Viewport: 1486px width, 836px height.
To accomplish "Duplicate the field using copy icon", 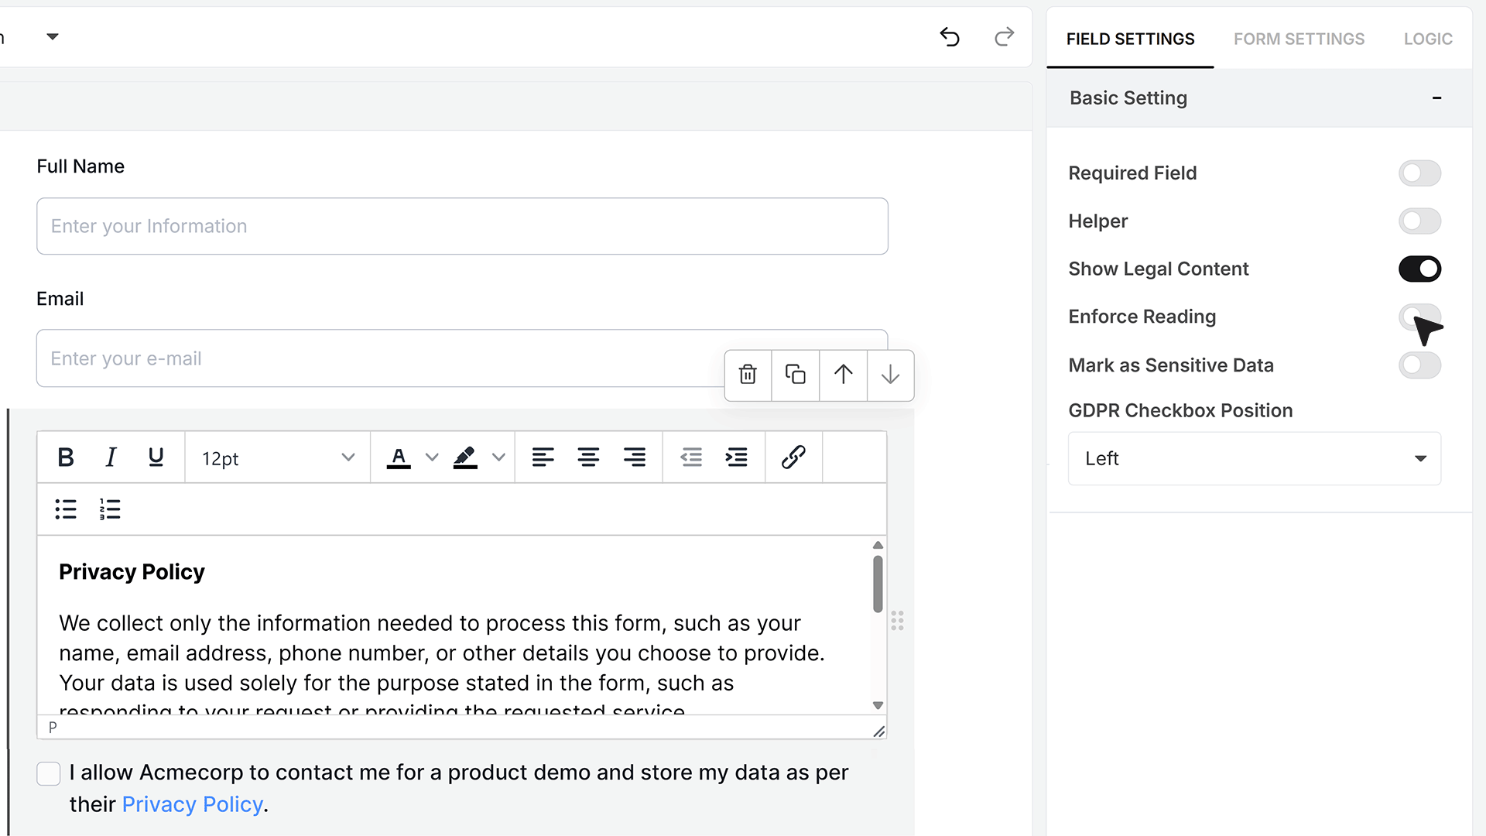I will 796,375.
